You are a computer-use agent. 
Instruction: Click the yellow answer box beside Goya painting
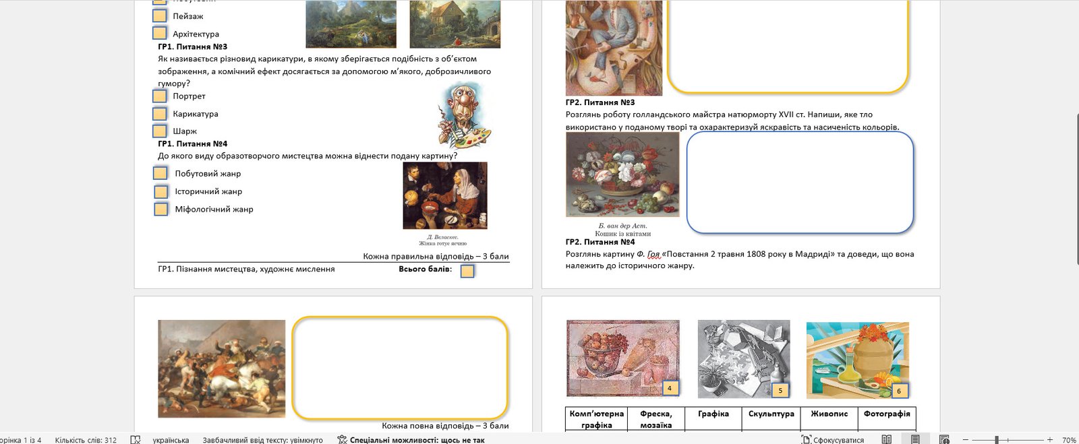(400, 368)
